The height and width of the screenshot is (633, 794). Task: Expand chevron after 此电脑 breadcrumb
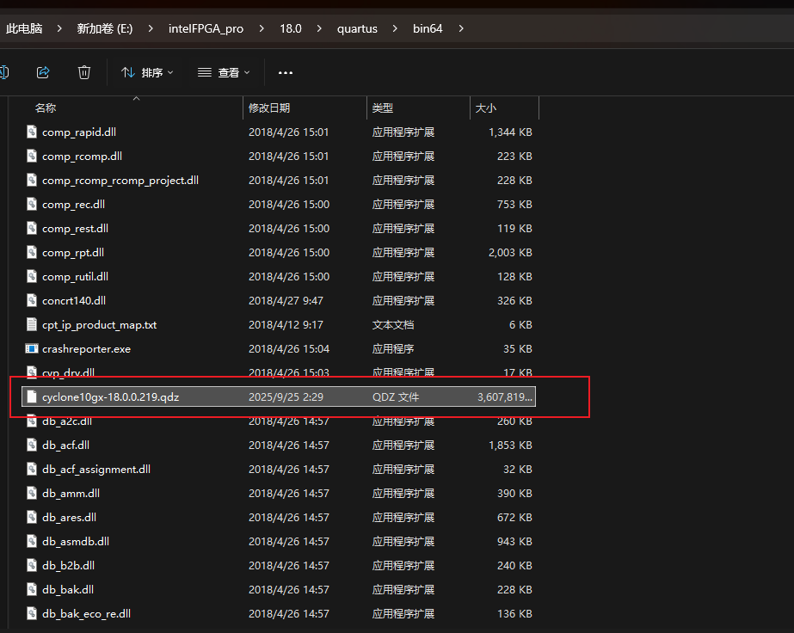(x=59, y=28)
